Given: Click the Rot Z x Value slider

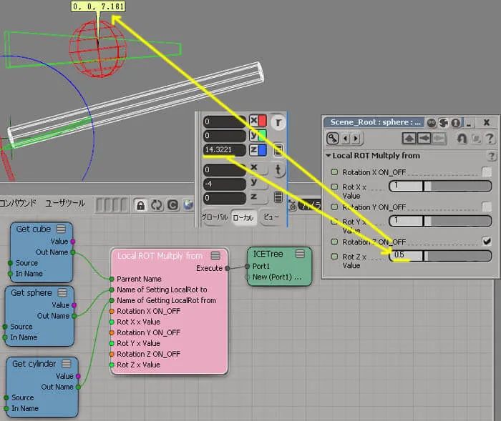Looking at the screenshot, I should [x=440, y=256].
